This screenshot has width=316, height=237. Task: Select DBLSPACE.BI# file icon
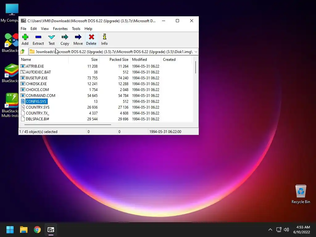click(23, 119)
